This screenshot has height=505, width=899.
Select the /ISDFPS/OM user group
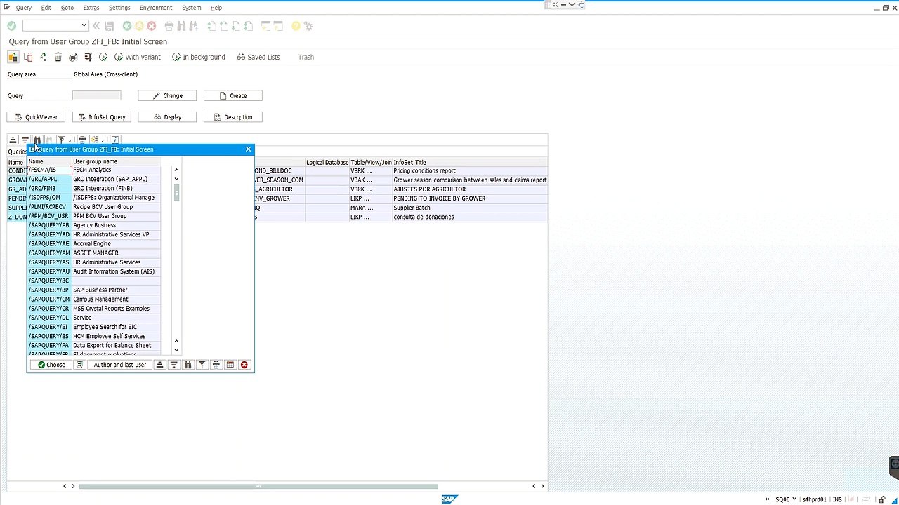[94, 198]
